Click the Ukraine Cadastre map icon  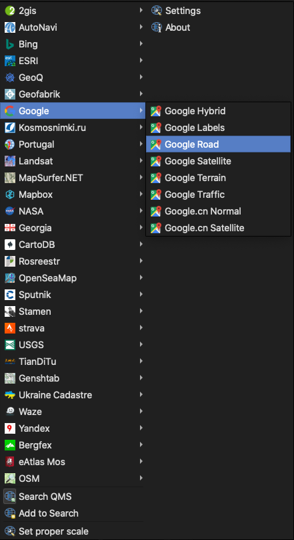click(9, 395)
